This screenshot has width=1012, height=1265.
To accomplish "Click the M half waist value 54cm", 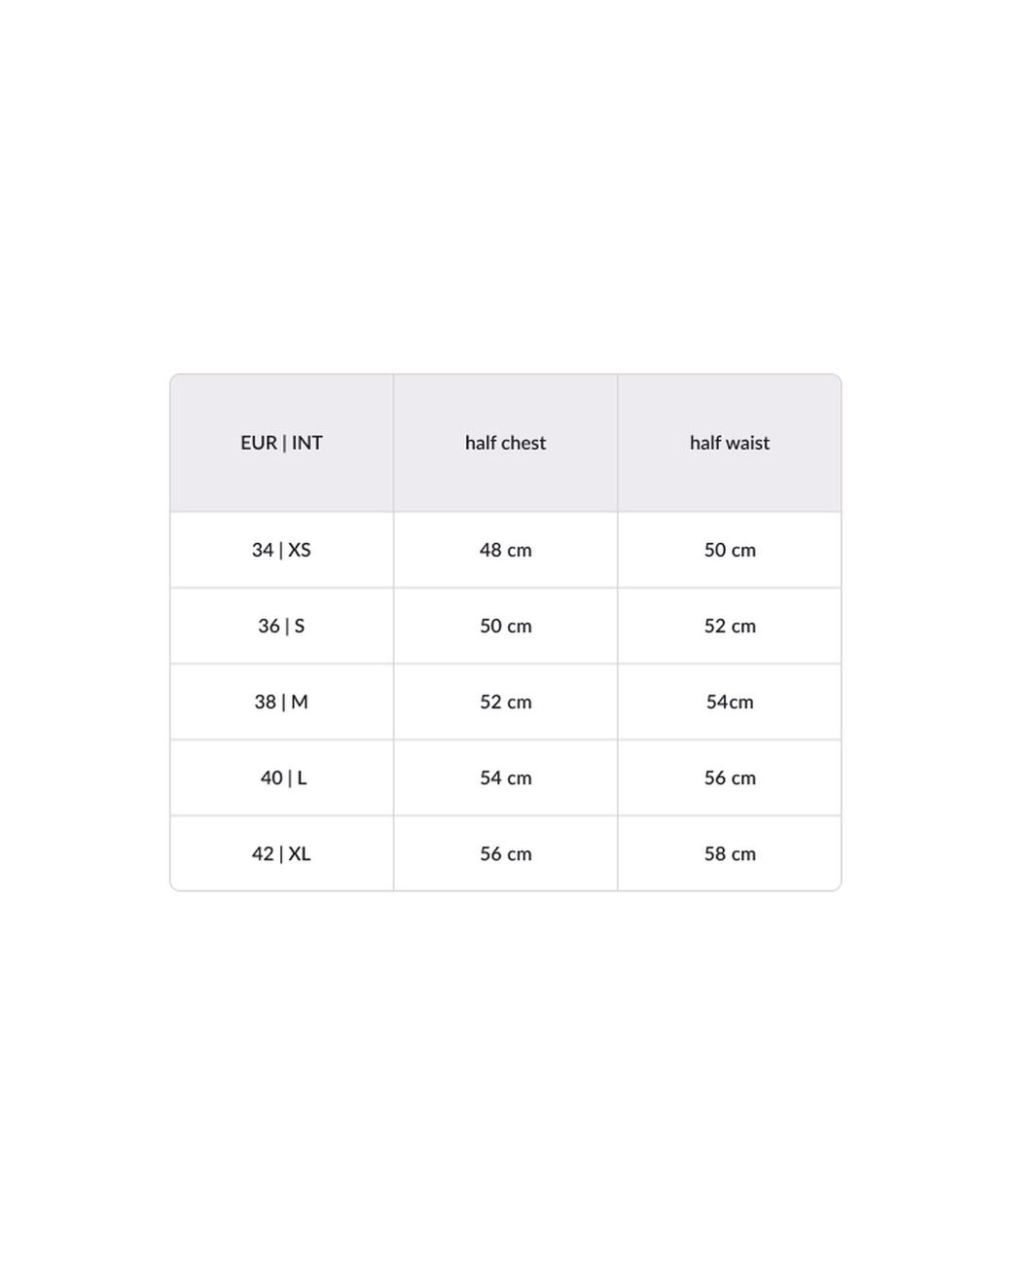I will click(x=730, y=702).
